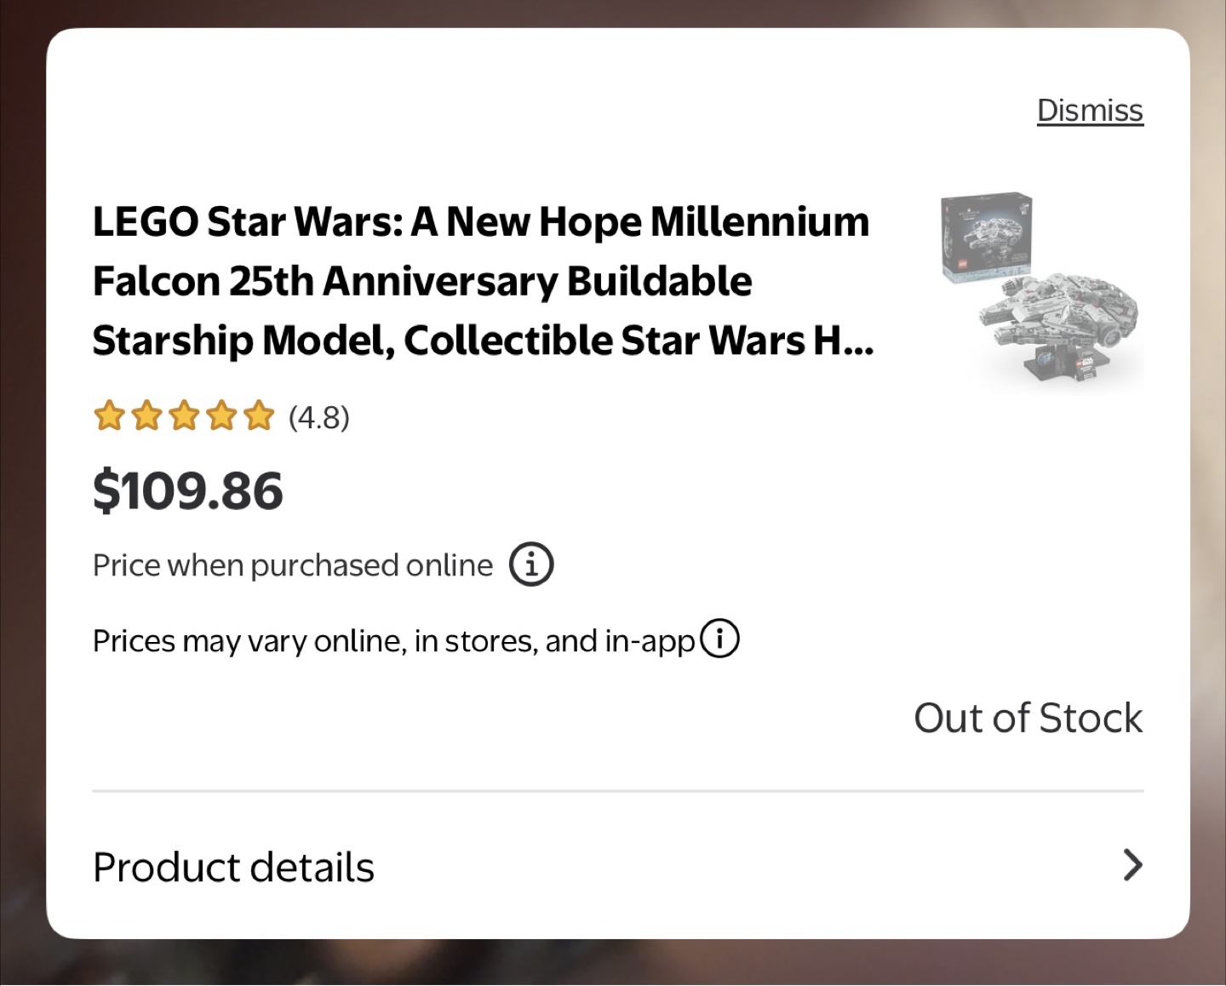Click the Prices may vary disclaimer text
The width and height of the screenshot is (1226, 986).
click(x=393, y=639)
